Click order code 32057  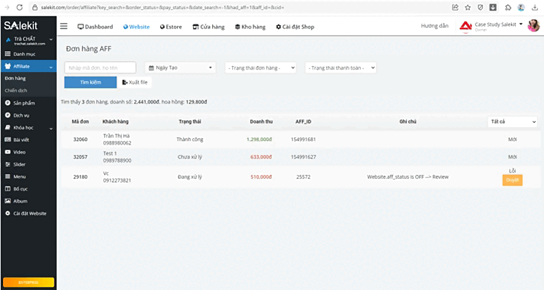point(80,157)
